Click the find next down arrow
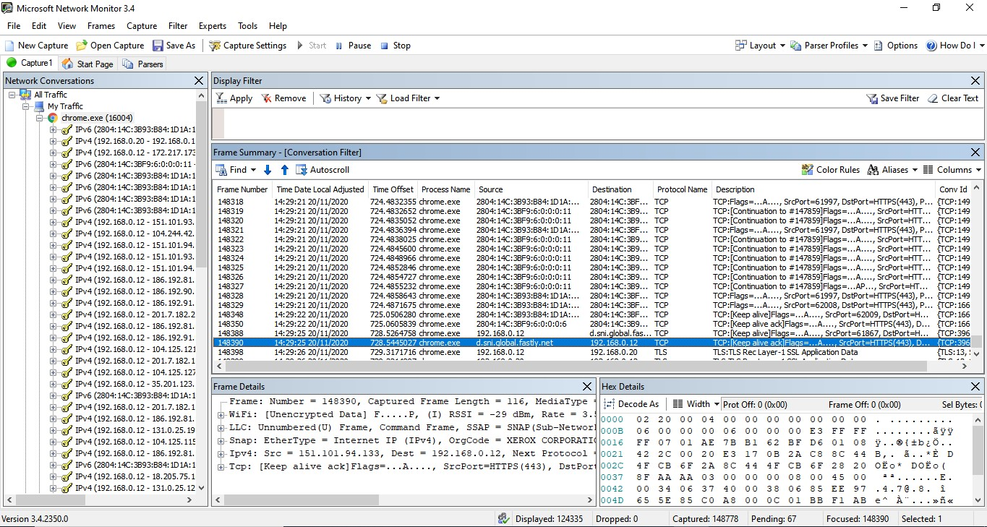The width and height of the screenshot is (987, 527). [x=268, y=170]
